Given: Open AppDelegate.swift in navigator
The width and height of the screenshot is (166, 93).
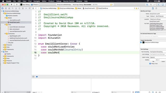Looking at the screenshot, I should 15,36.
